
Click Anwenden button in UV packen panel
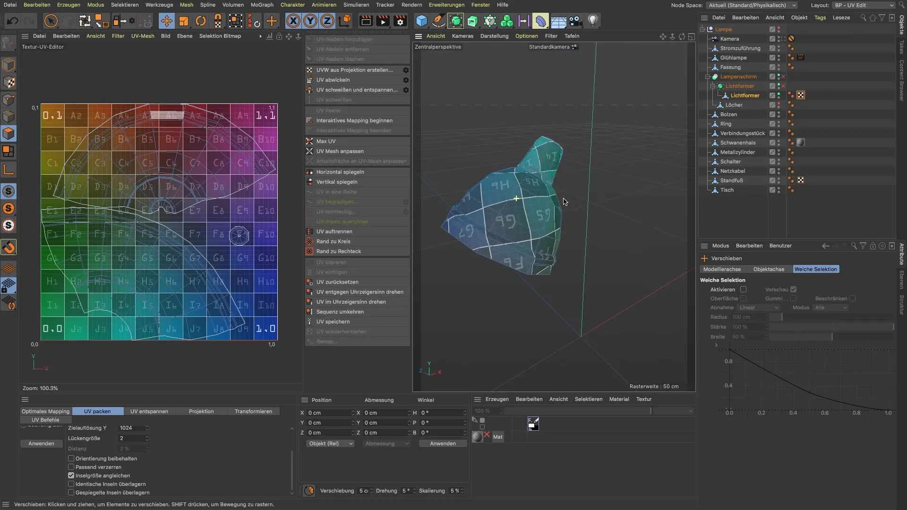[x=41, y=443]
